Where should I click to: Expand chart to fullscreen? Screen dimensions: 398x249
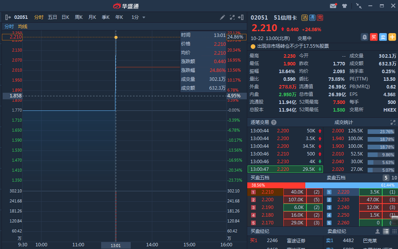tap(232, 17)
